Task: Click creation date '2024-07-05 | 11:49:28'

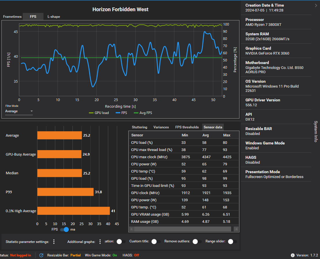Action: 264,10
